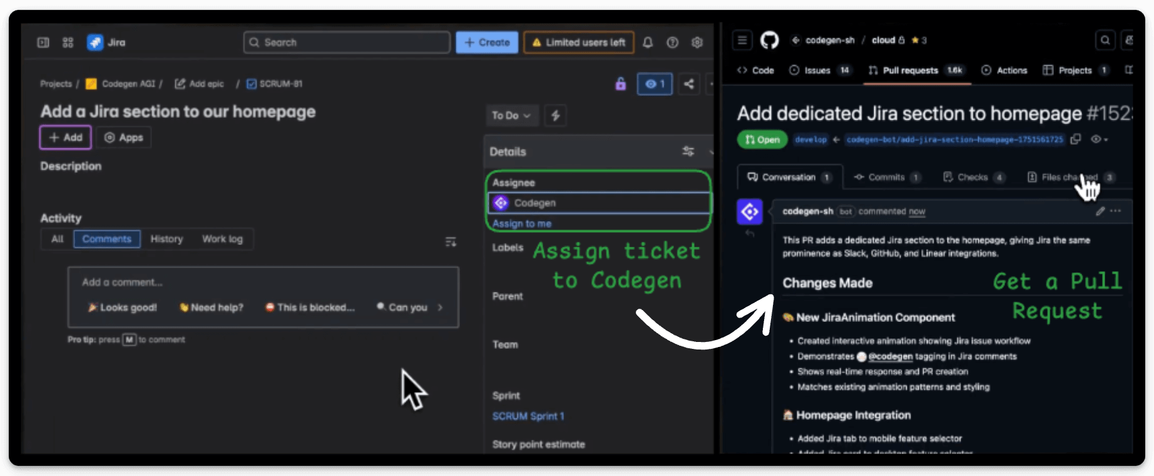Open Jira notifications bell
Image resolution: width=1154 pixels, height=476 pixels.
pyautogui.click(x=648, y=43)
